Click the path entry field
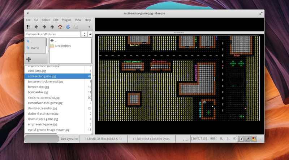Image resolution: width=289 pixels, height=160 pixels. coord(52,34)
